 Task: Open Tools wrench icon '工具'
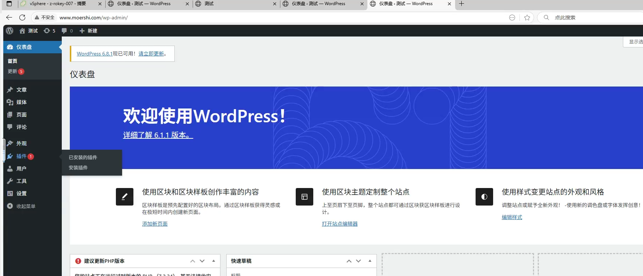pyautogui.click(x=10, y=181)
